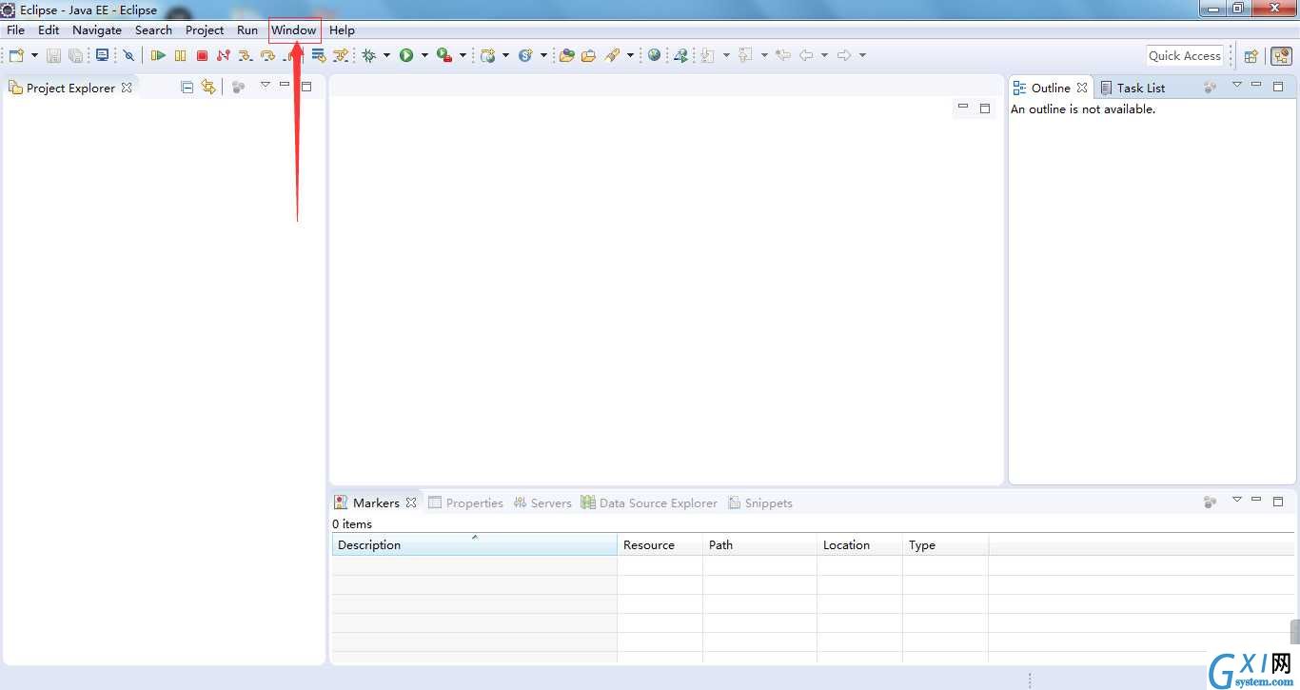Open the Web Browser globe icon

(x=654, y=55)
